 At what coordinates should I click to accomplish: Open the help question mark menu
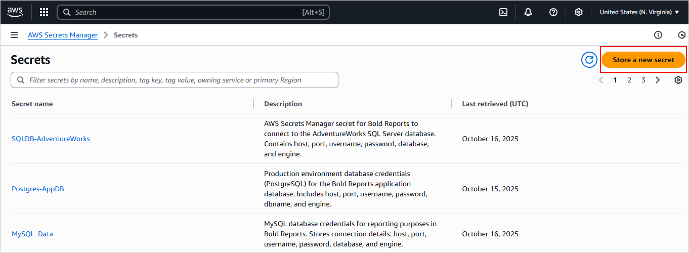(x=553, y=12)
